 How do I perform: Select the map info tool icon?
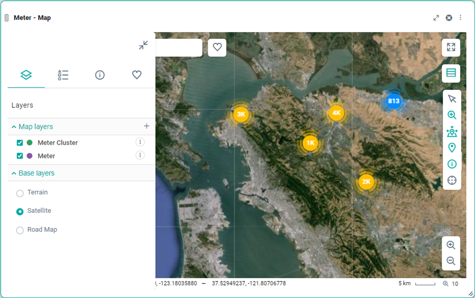point(452,164)
